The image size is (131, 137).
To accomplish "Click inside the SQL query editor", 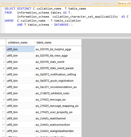I will [68, 20].
